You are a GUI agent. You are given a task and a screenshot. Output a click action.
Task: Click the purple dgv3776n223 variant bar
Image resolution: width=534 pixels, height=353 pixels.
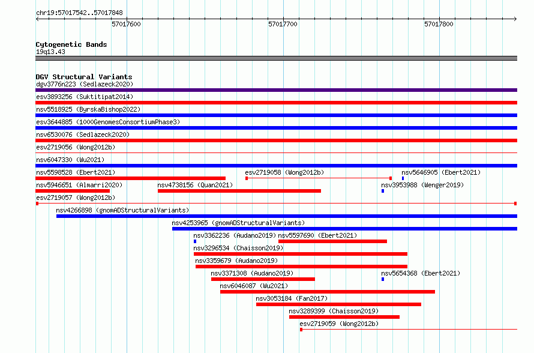tap(276, 90)
